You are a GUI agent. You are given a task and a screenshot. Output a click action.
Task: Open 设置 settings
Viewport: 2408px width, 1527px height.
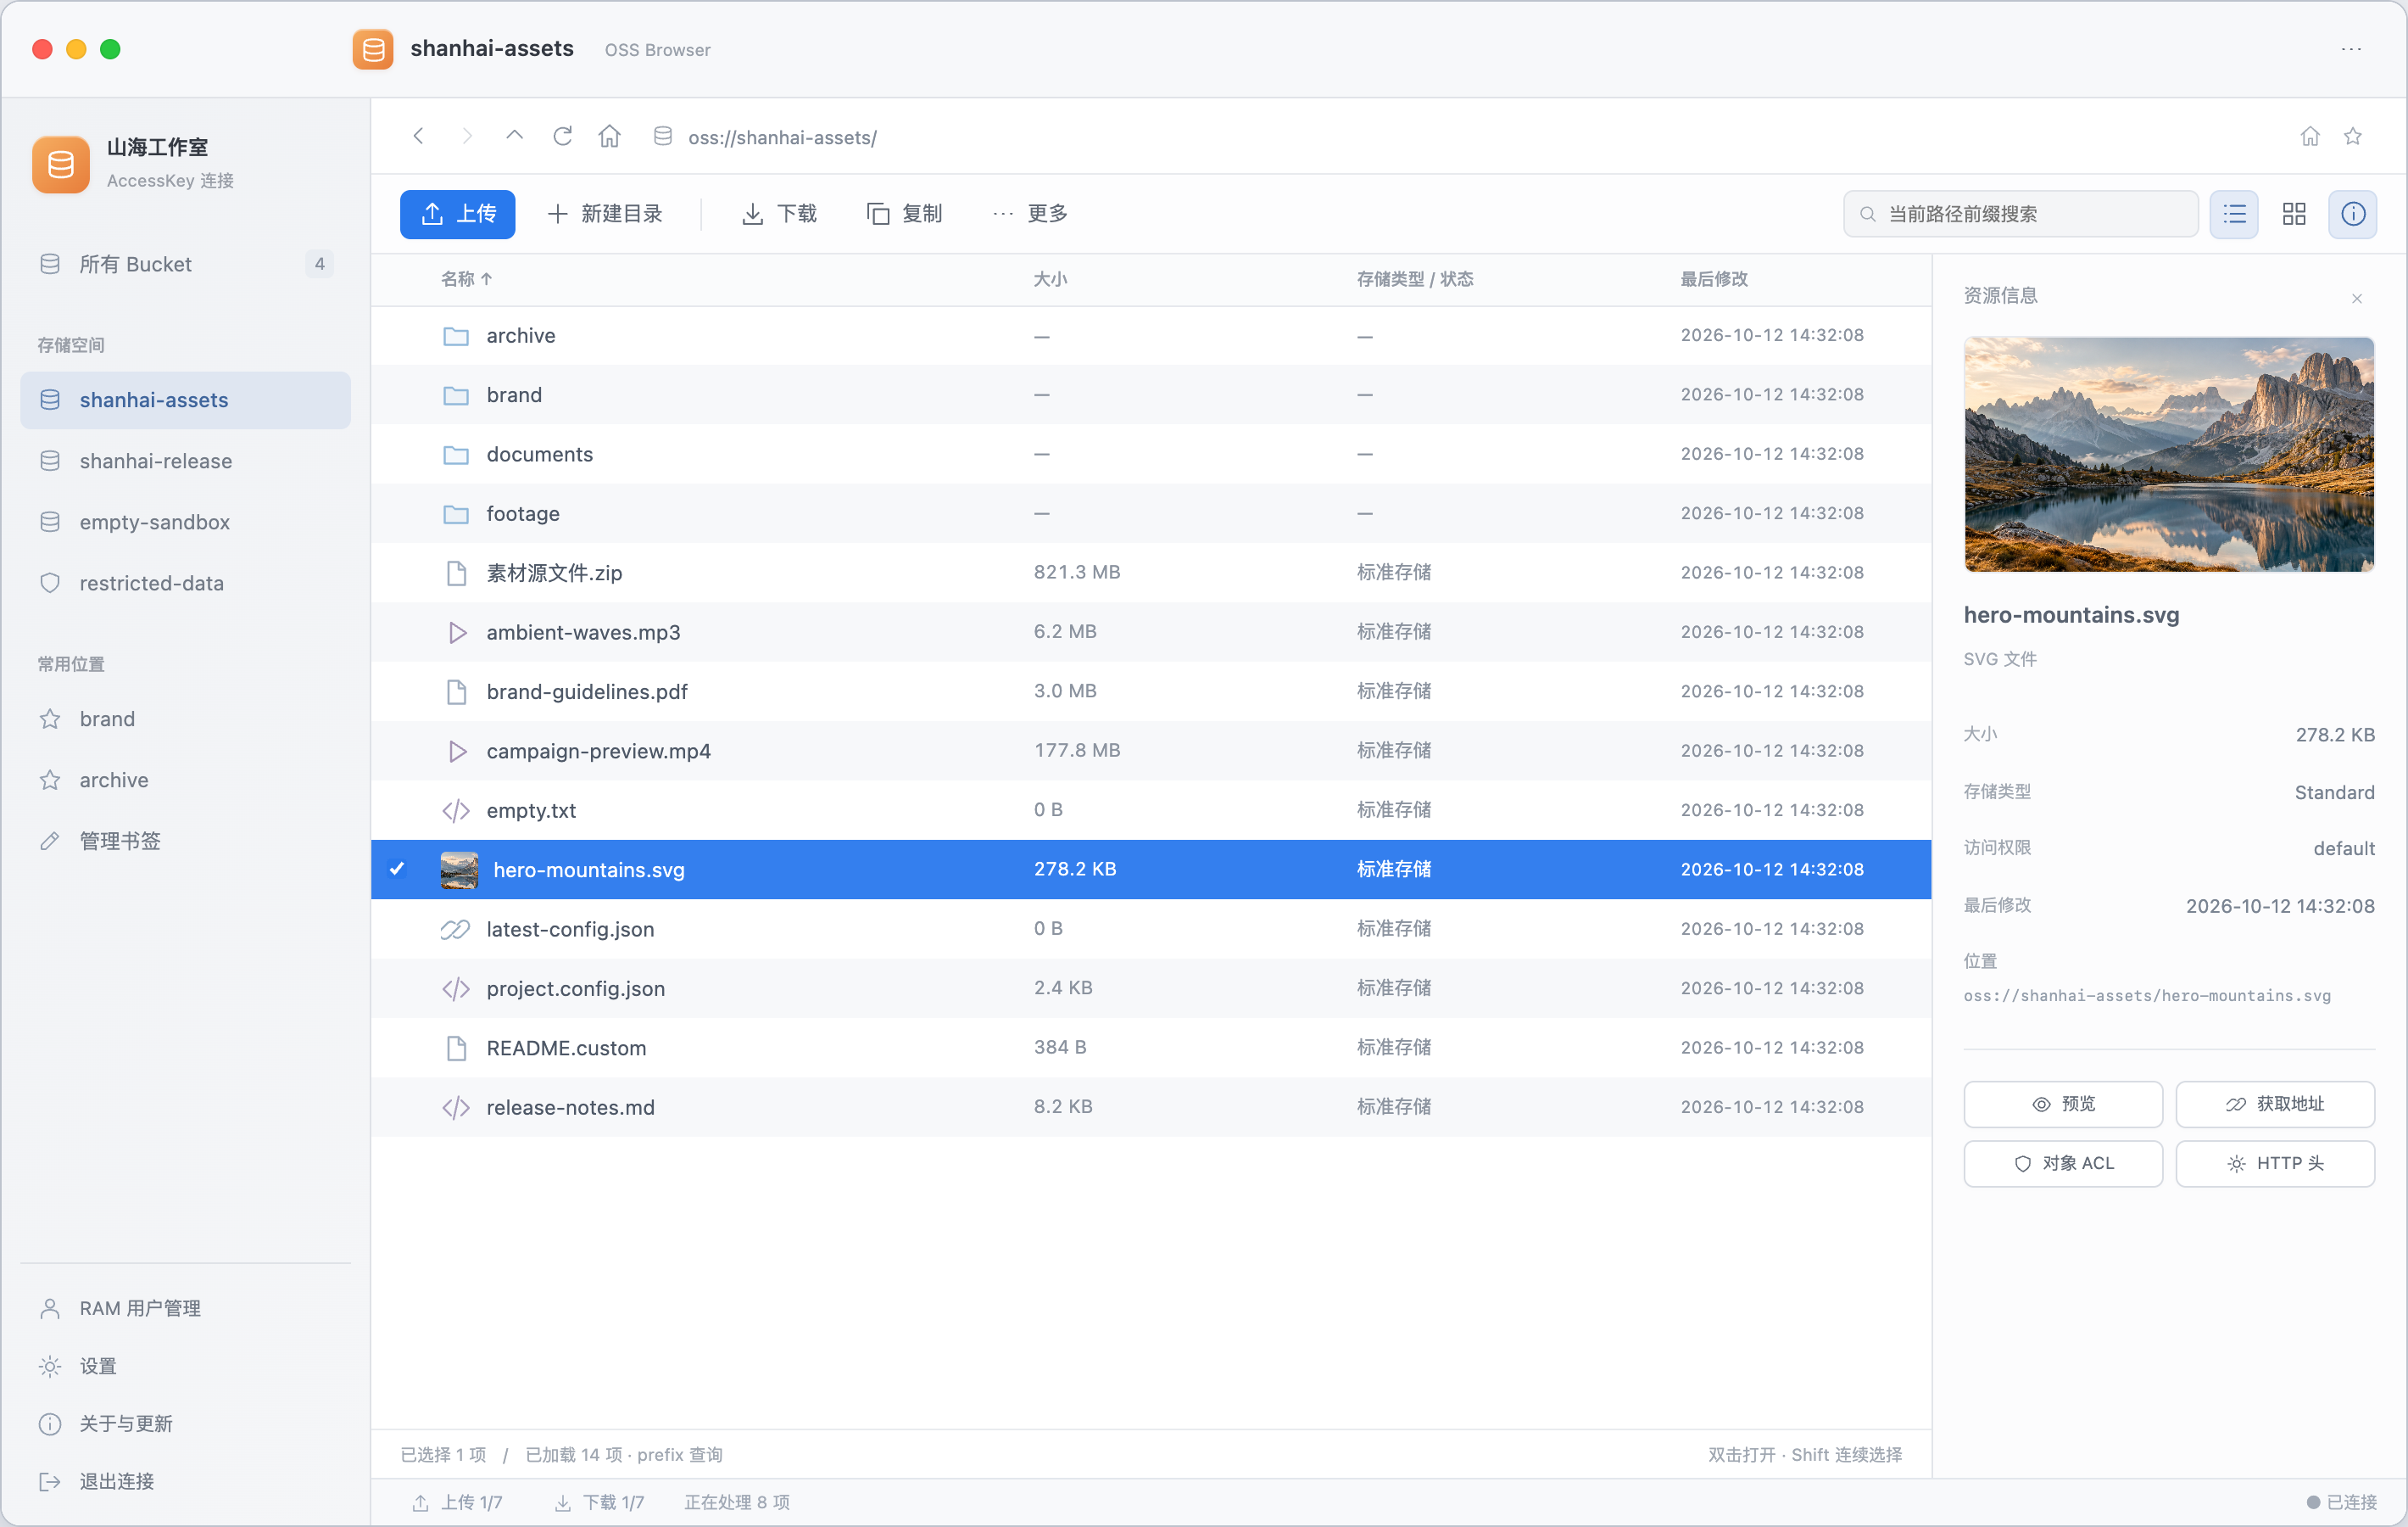pos(185,1367)
